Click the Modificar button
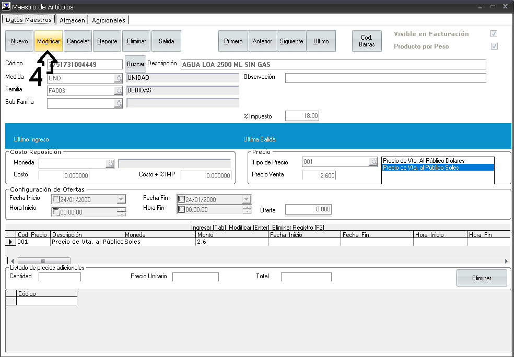515x357 pixels. point(48,41)
